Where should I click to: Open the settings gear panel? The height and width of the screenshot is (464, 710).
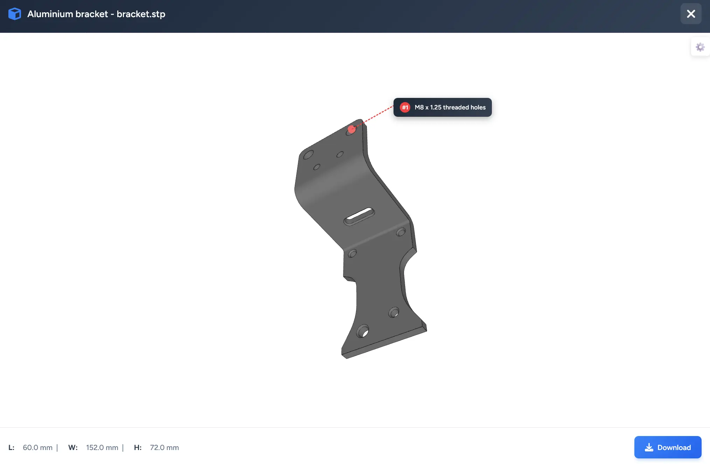pos(700,47)
